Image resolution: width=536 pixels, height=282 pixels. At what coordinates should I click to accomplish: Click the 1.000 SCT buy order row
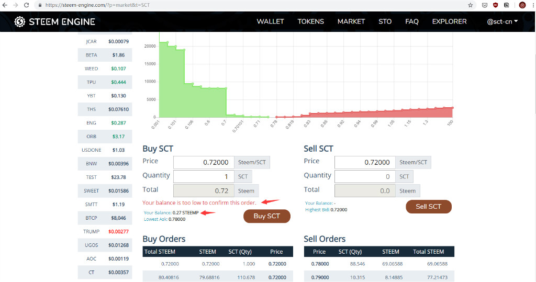[218, 264]
